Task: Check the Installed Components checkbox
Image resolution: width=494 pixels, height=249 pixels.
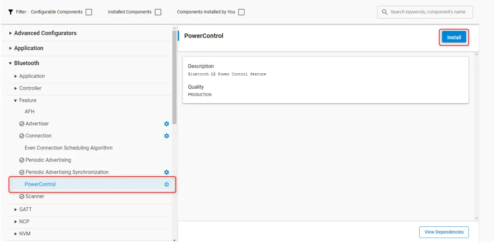Action: [x=158, y=12]
